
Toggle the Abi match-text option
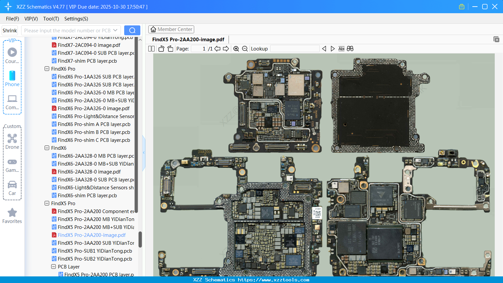tap(341, 49)
